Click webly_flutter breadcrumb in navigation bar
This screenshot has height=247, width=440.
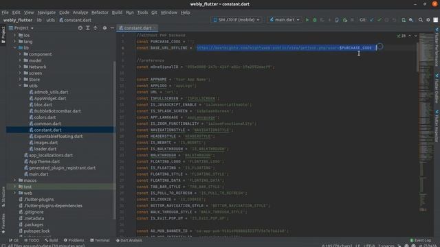pos(18,20)
